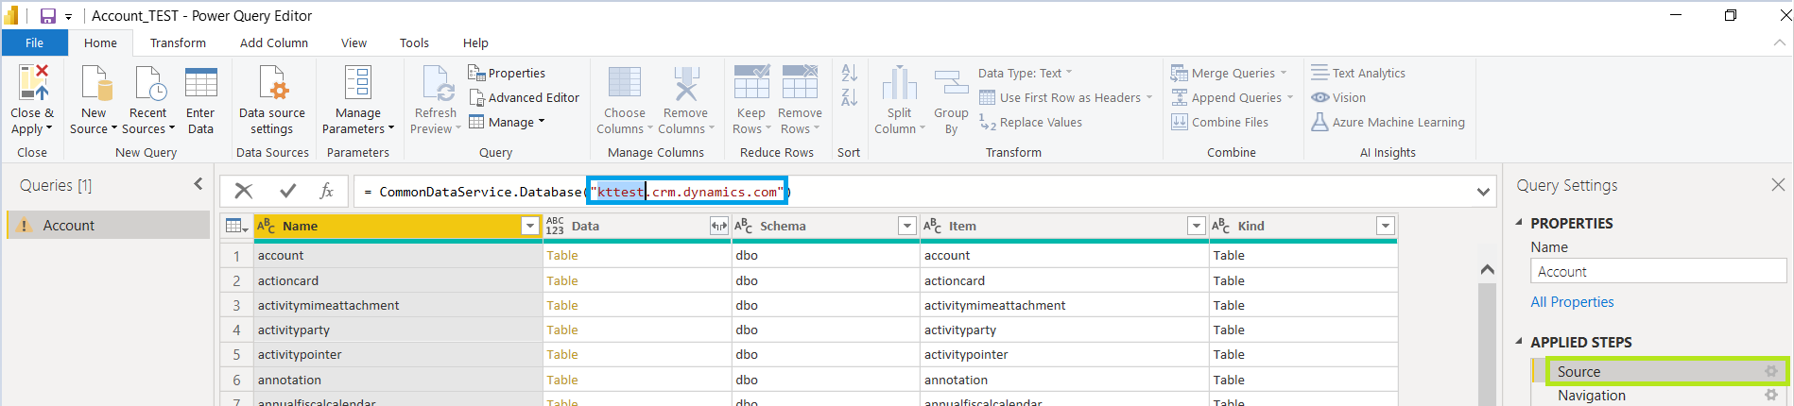This screenshot has height=406, width=1794.
Task: Open the Name column filter dropdown
Action: pos(530,227)
